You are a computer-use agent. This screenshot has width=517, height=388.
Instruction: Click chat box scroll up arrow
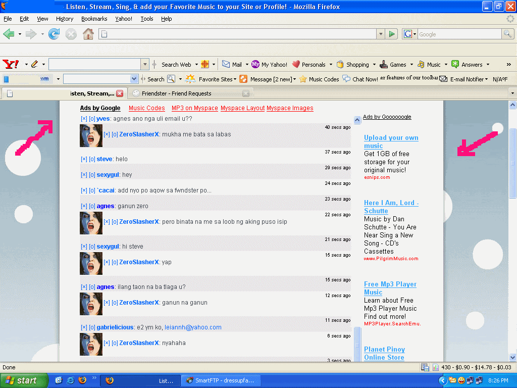357,120
